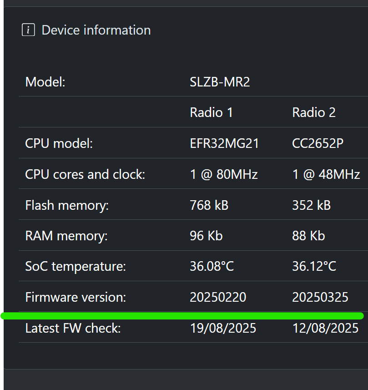Click the Device information info icon
This screenshot has width=368, height=390.
[28, 30]
